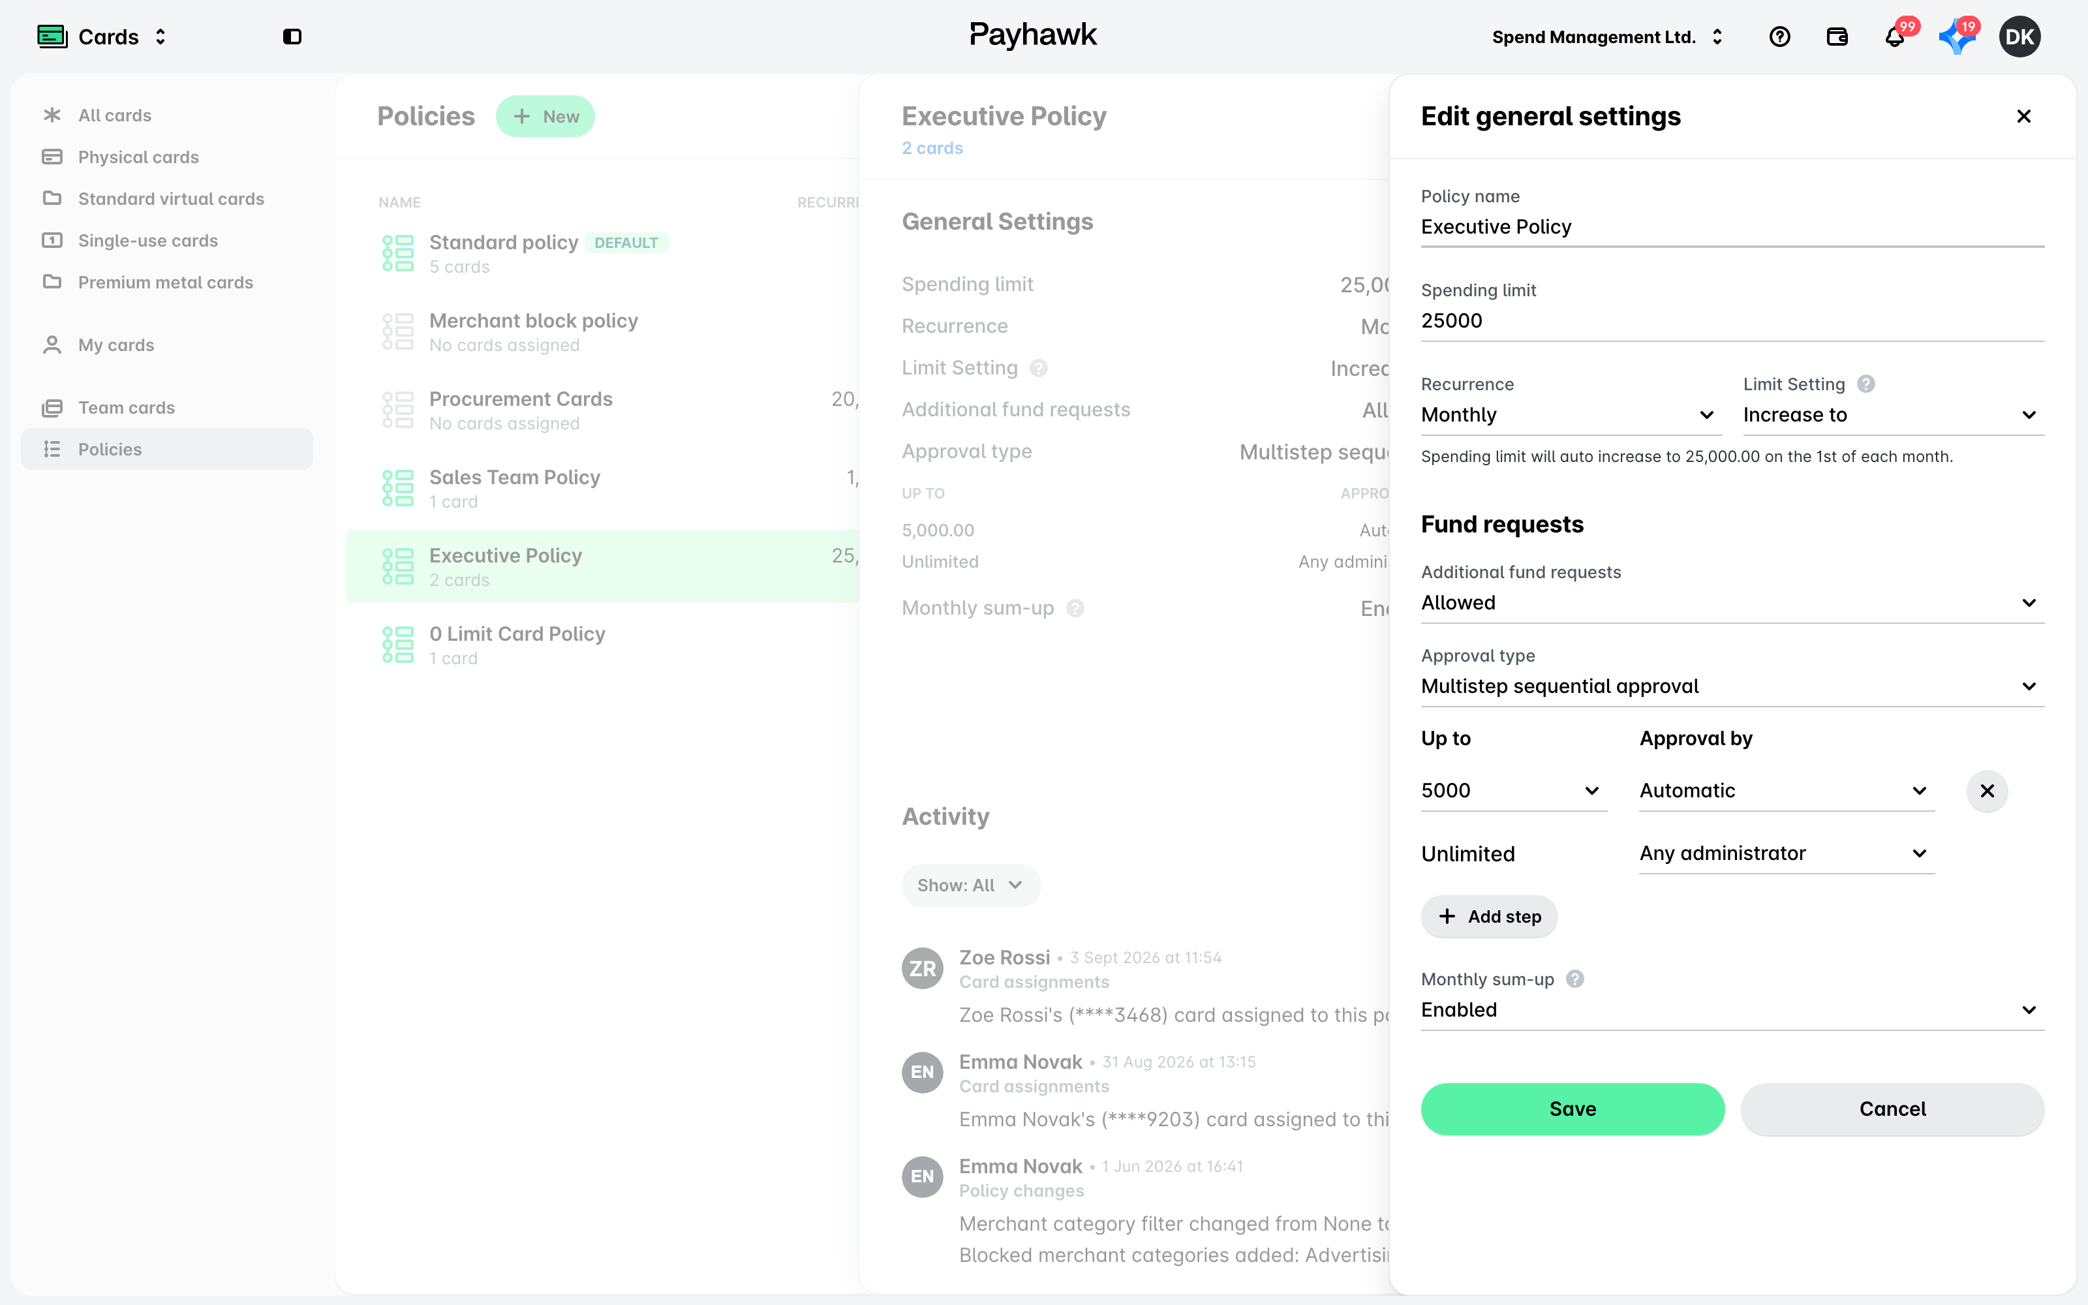Select Executive Policy row
The image size is (2088, 1305).
click(602, 567)
